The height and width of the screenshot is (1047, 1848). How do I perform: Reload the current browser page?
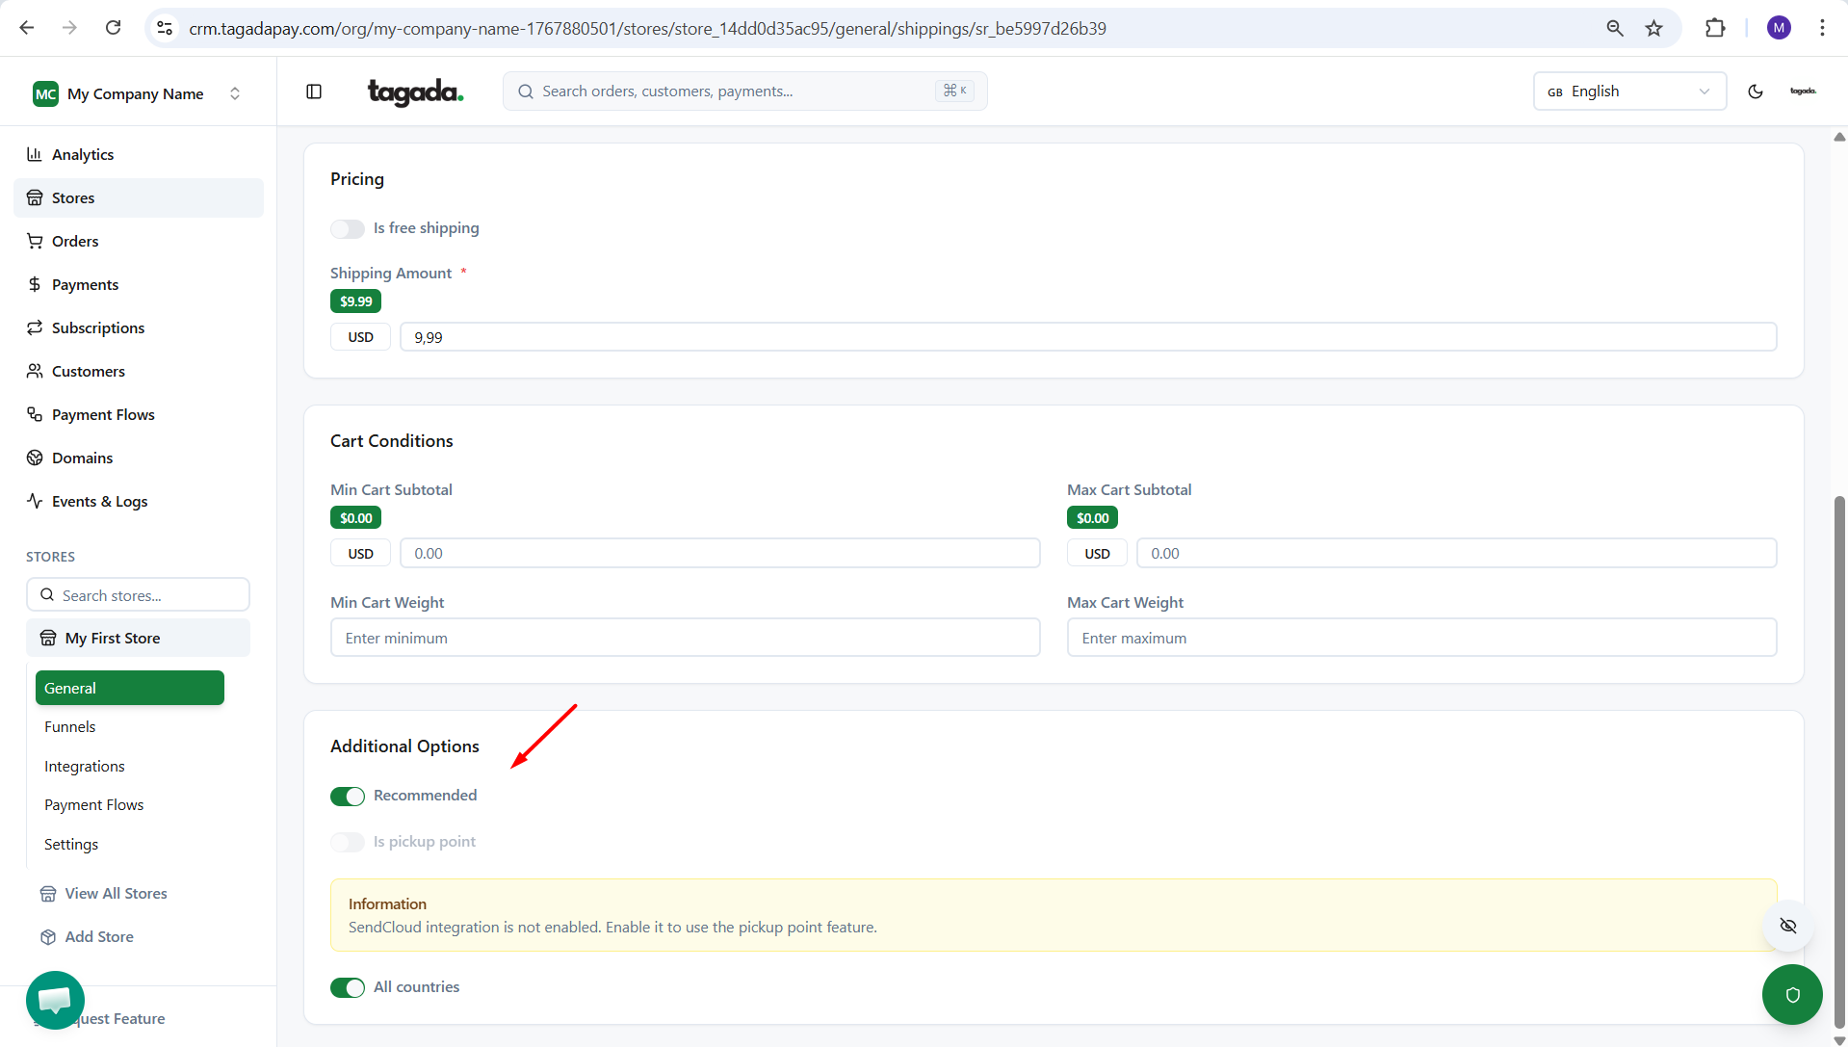114,28
